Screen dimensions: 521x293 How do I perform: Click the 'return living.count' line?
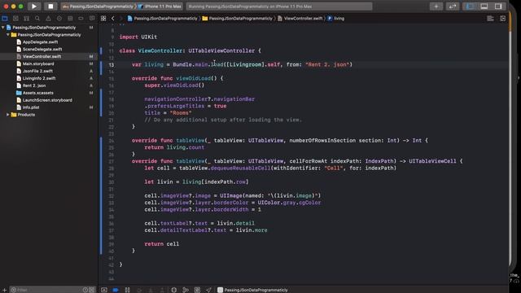click(x=174, y=147)
